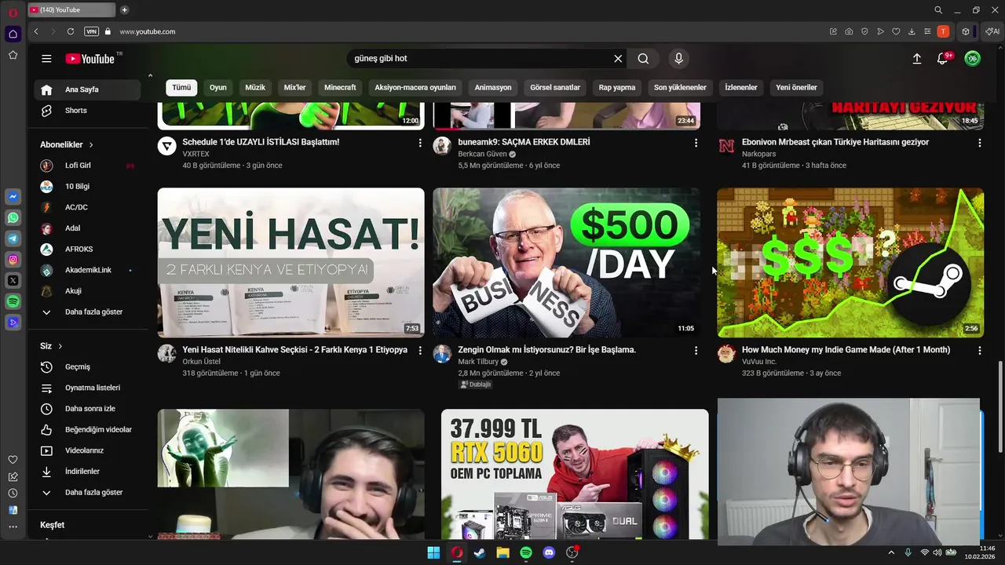
Task: Start voice search with the microphone
Action: pyautogui.click(x=679, y=59)
